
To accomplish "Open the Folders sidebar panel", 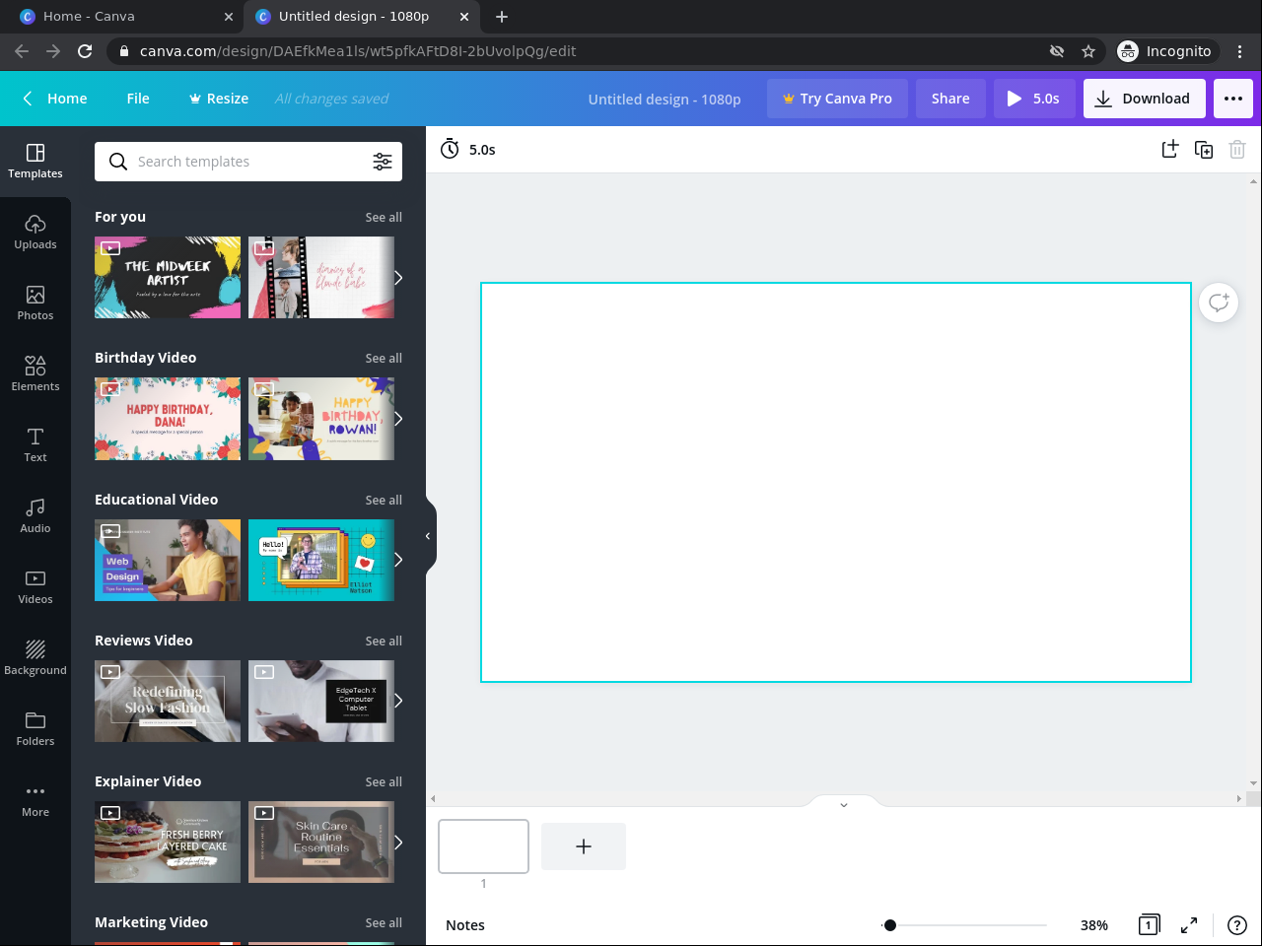I will tap(35, 729).
